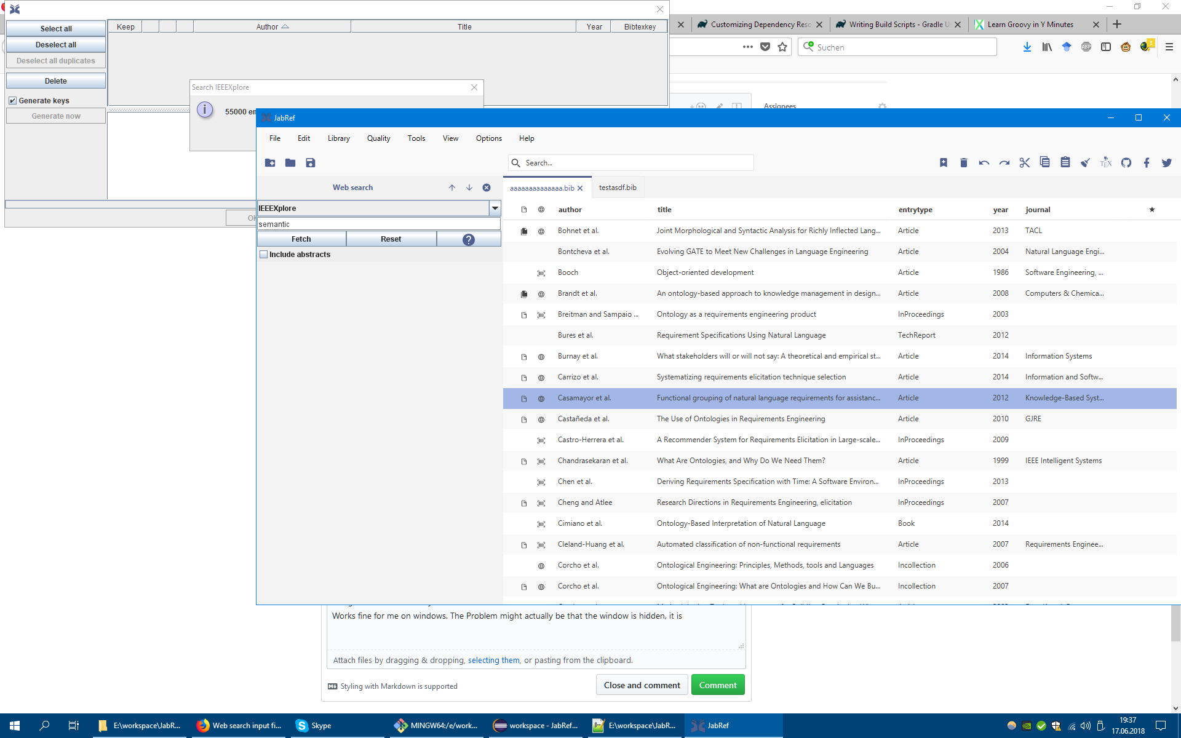Click the Twitter bird icon
Viewport: 1181px width, 738px height.
(x=1167, y=163)
